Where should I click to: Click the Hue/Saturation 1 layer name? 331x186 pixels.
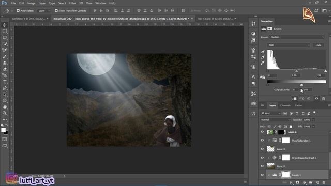pyautogui.click(x=301, y=141)
